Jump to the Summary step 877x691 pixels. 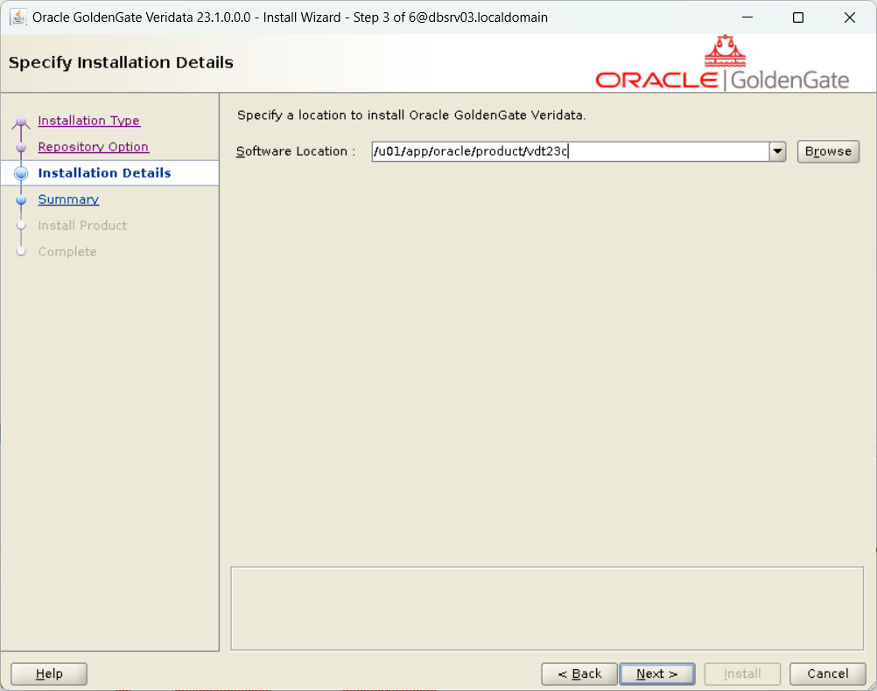(68, 199)
